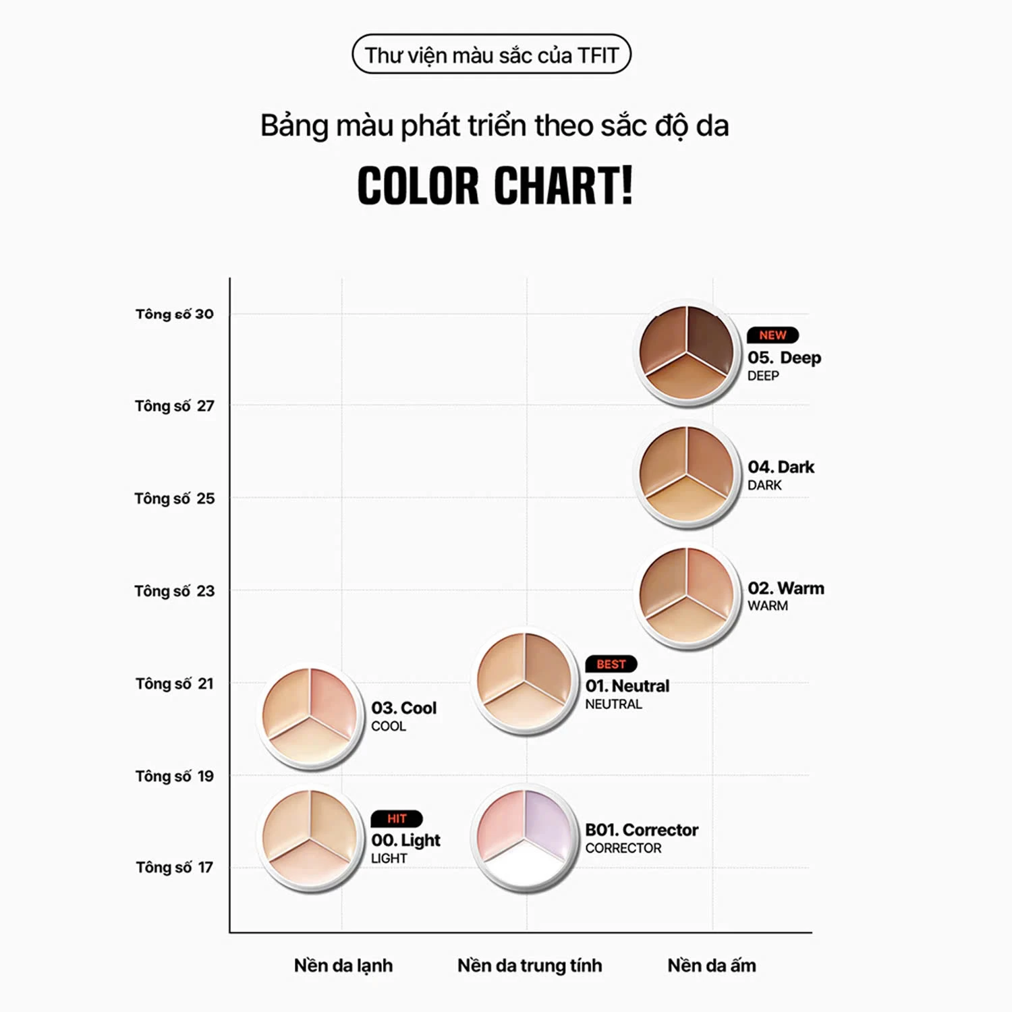Pick the 01. Neutral concealer palette

(x=524, y=681)
